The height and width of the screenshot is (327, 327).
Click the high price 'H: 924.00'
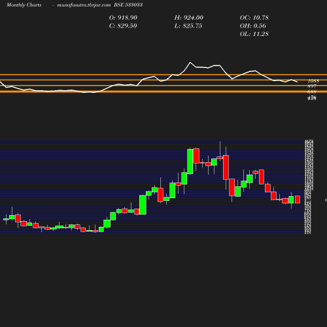pyautogui.click(x=189, y=18)
